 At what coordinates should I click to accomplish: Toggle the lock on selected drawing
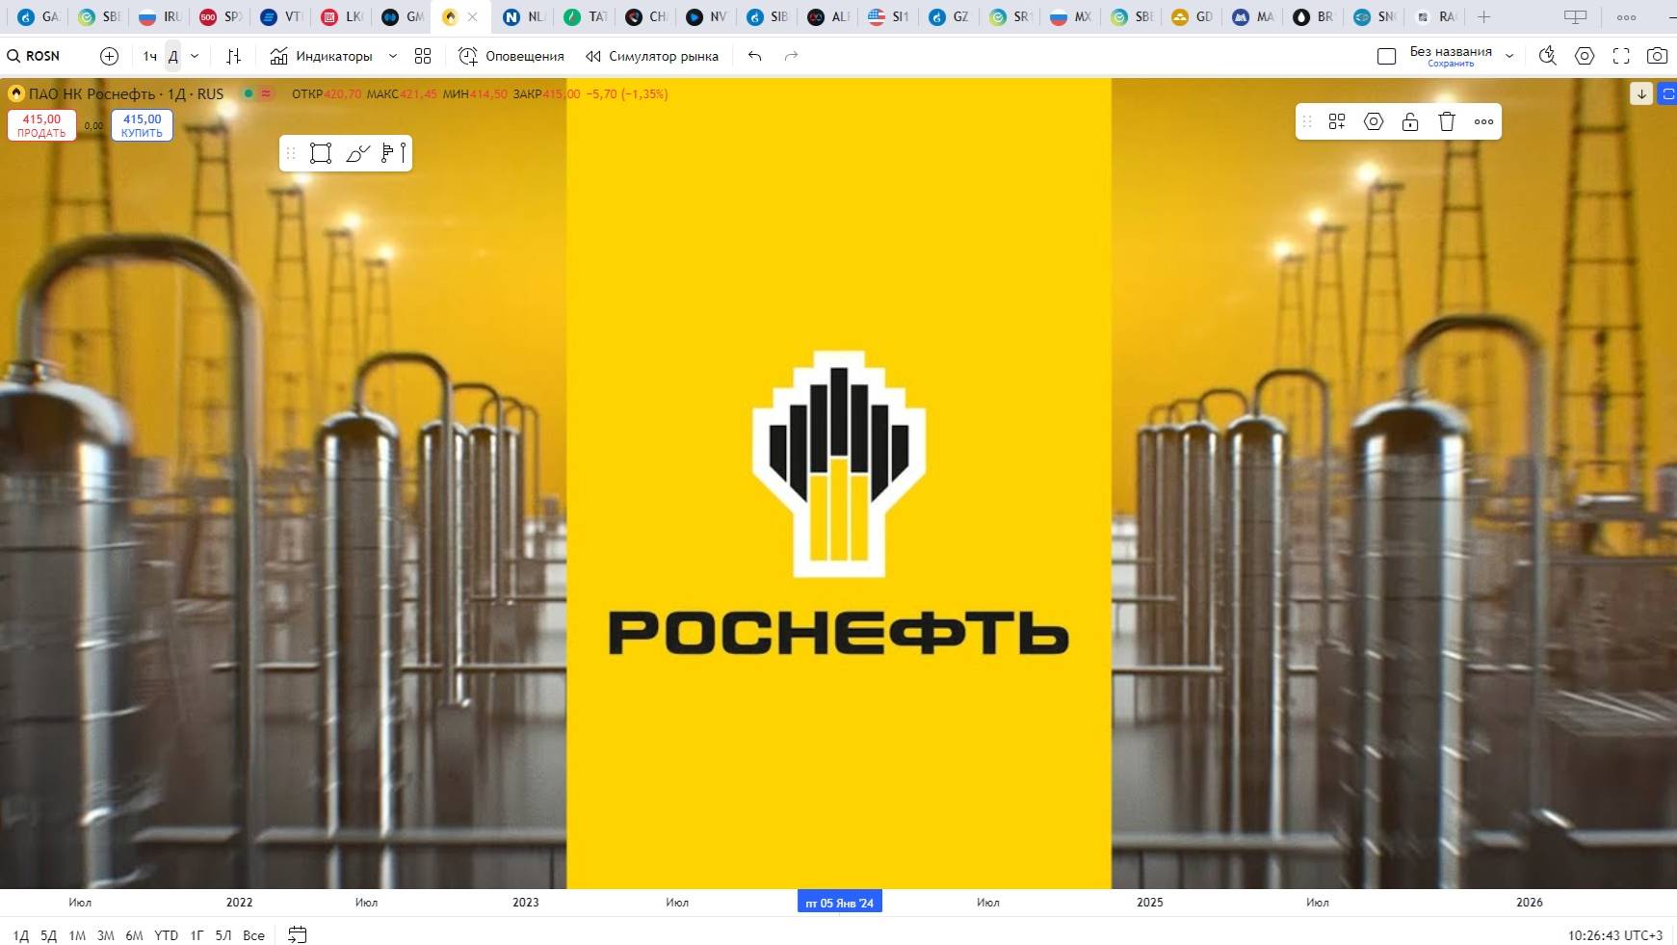(1410, 121)
